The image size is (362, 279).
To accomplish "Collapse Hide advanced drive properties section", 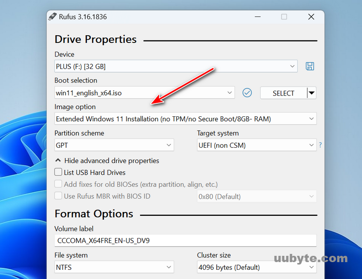I will [x=107, y=161].
